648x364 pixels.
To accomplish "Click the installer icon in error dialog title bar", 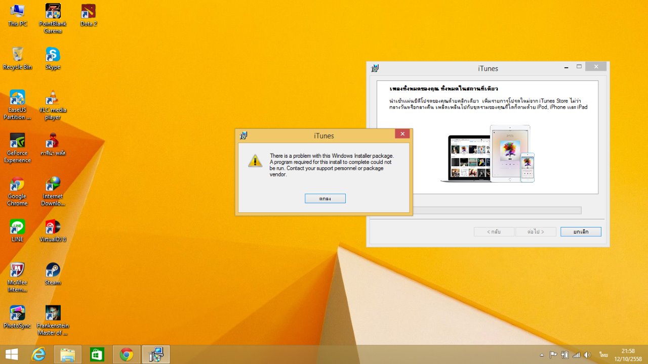I will point(244,135).
